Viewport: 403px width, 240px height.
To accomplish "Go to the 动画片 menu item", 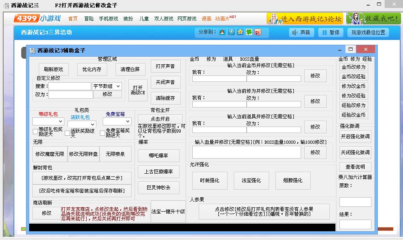I will (222, 19).
